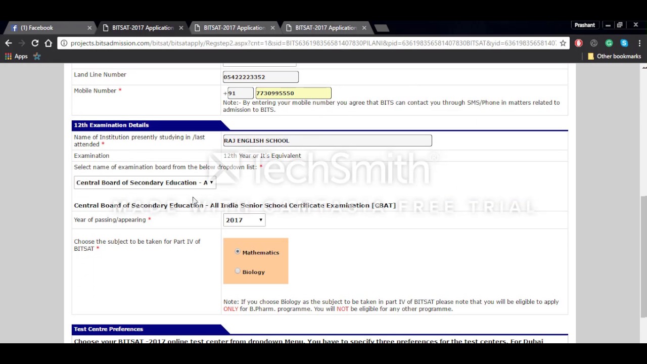Click the 12th Examination Details header
Screen dimensions: 647x364
[111, 125]
